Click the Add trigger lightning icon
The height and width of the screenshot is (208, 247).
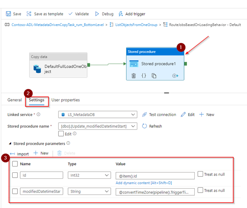coord(120,14)
